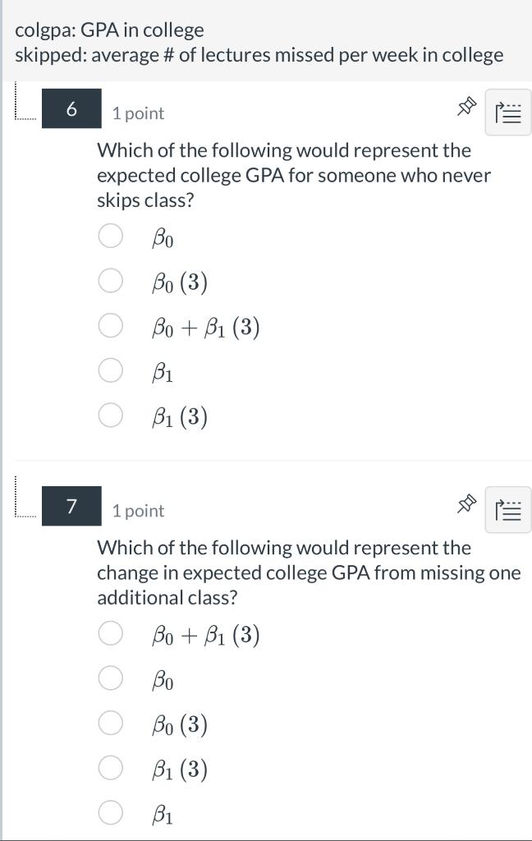Screen dimensions: 532x841
Task: Select answer β0 (3) for question 7
Action: (110, 724)
